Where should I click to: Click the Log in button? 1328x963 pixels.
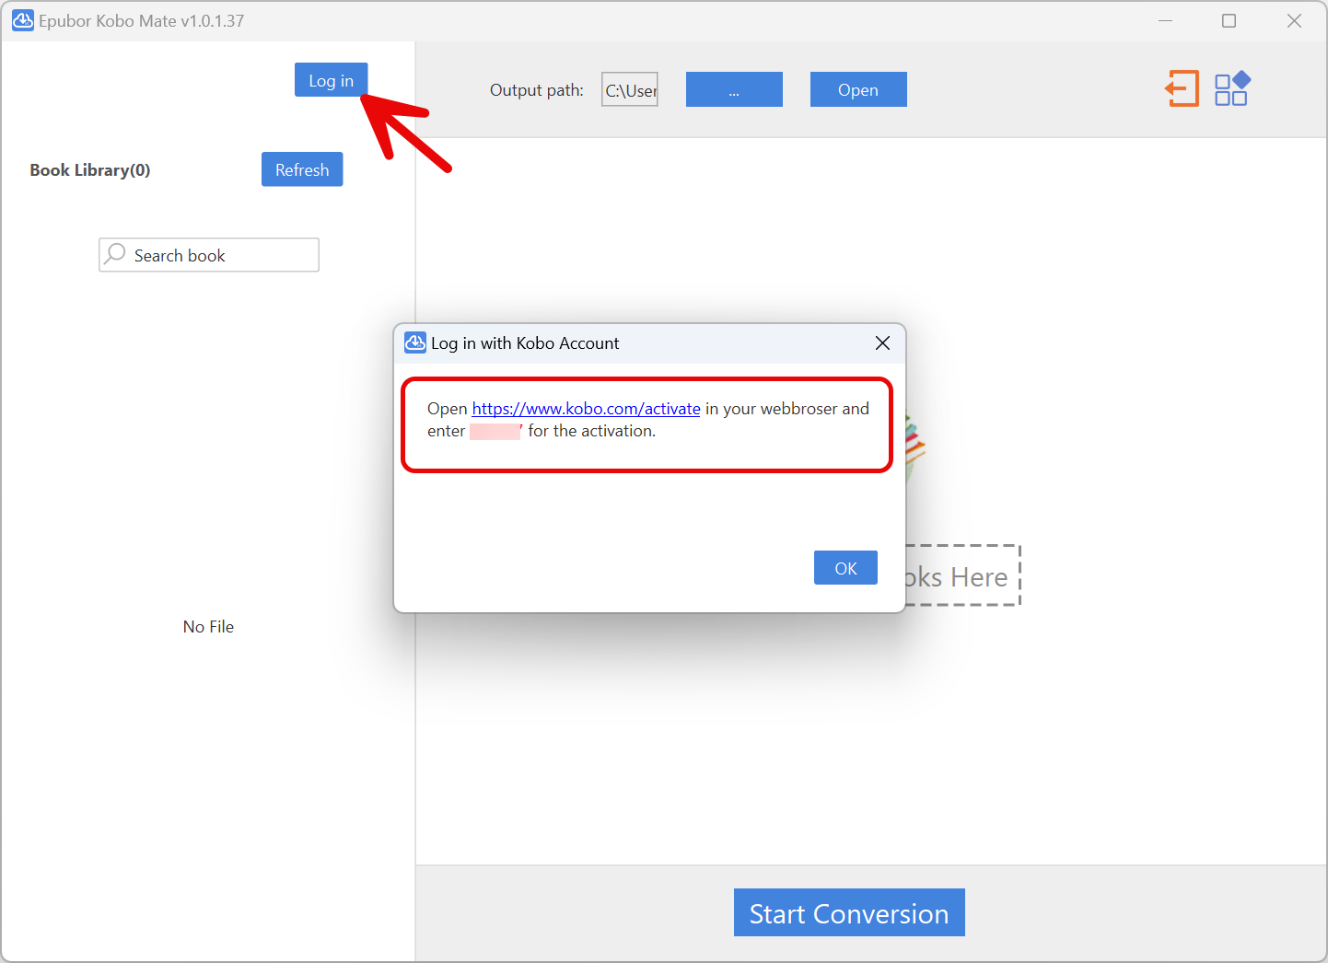coord(331,80)
